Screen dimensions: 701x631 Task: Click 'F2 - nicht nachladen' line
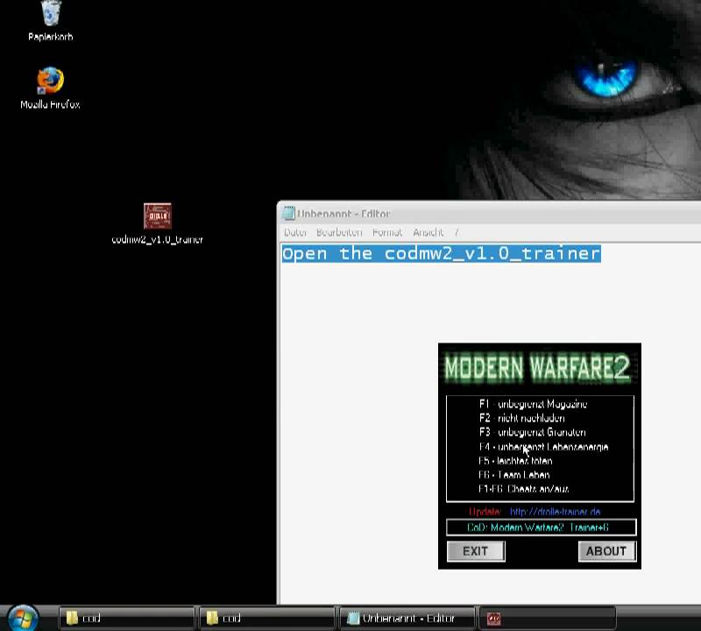tap(521, 418)
